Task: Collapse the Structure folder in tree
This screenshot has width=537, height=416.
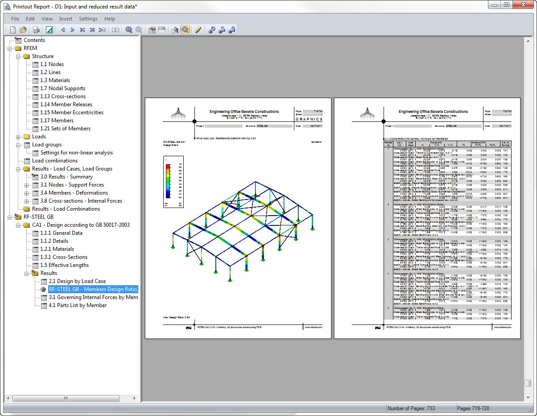Action: (19, 56)
